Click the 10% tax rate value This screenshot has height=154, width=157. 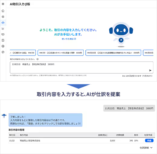click(x=136, y=141)
